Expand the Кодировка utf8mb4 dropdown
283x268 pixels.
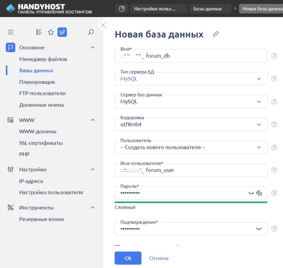click(x=191, y=124)
